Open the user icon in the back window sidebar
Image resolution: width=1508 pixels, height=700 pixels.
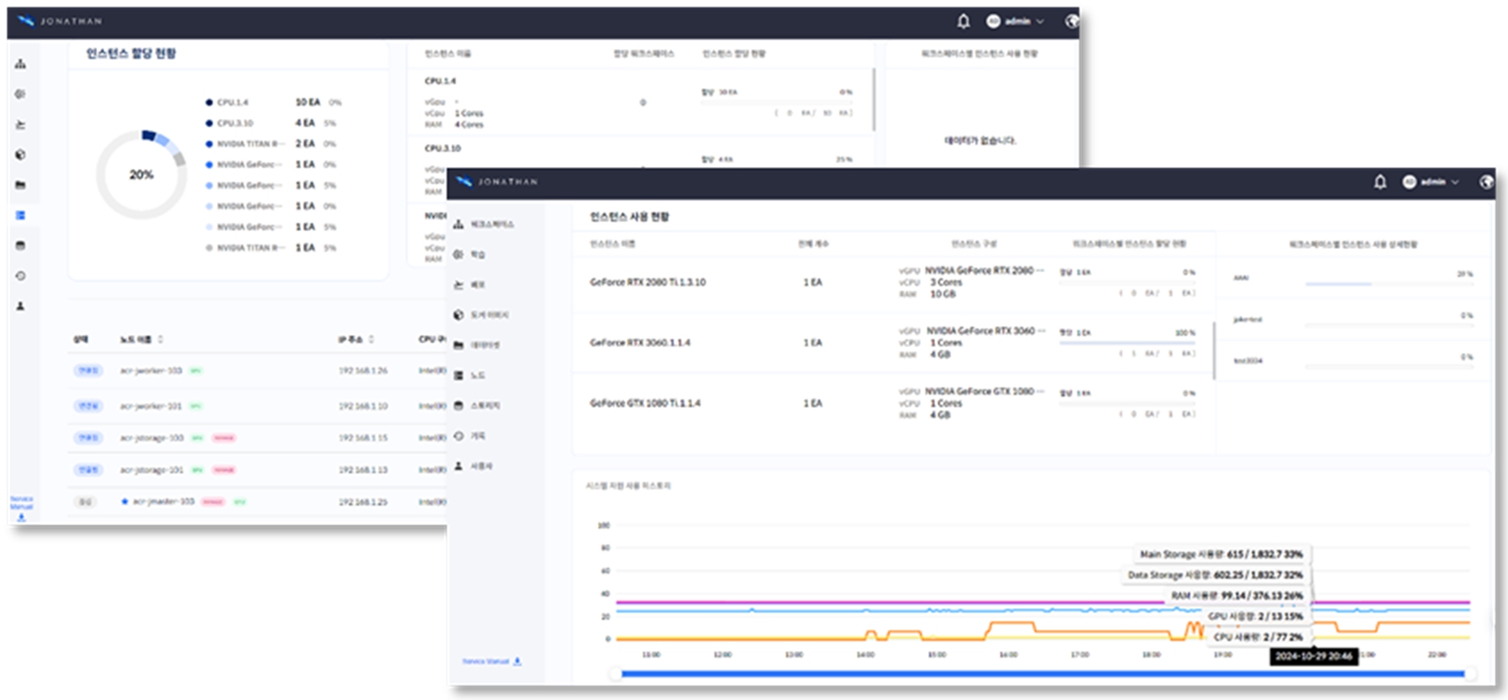coord(20,306)
